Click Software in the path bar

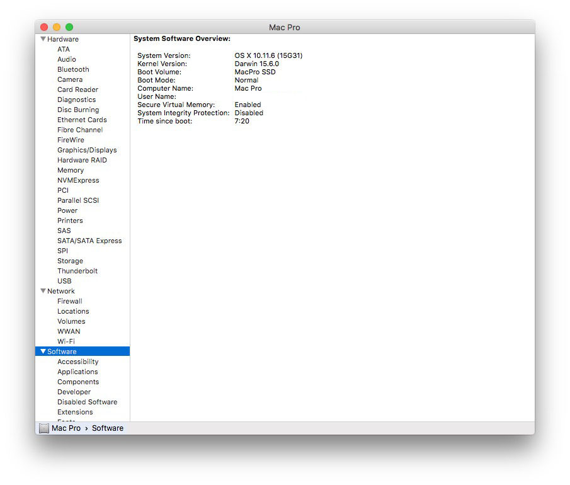click(x=108, y=428)
